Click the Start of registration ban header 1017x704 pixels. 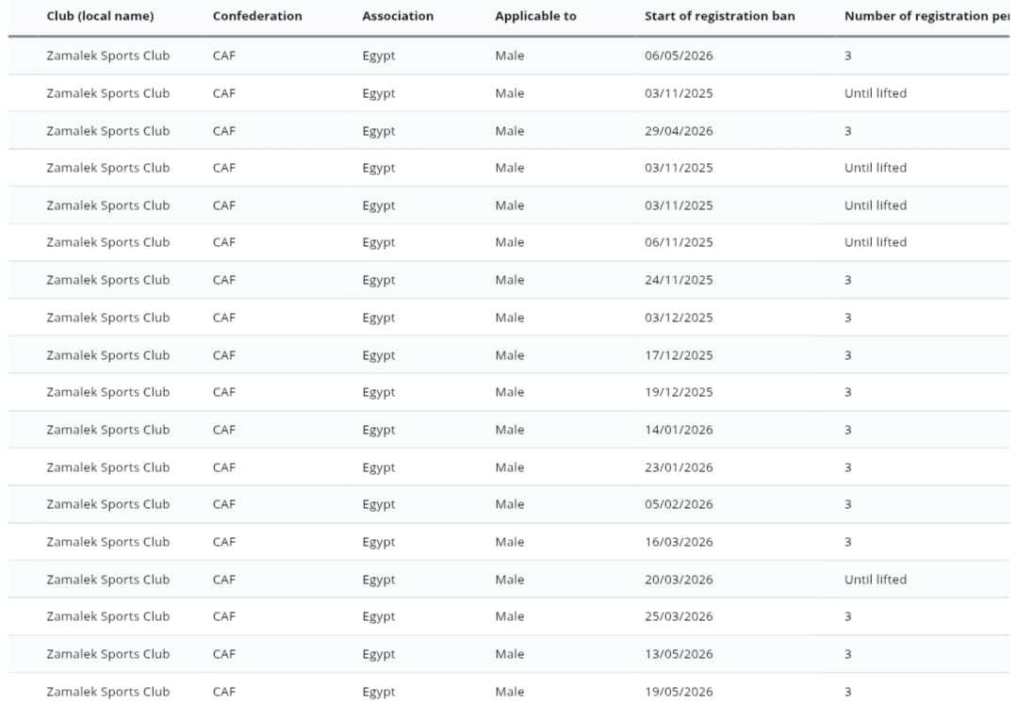click(719, 16)
